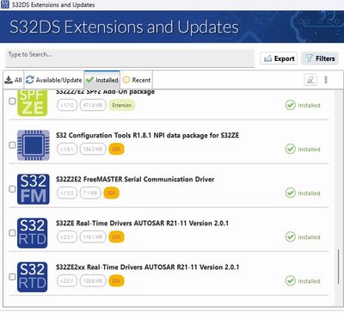Tick checkbox for S32Z2E2 FreeMASTER Driver

click(x=12, y=189)
